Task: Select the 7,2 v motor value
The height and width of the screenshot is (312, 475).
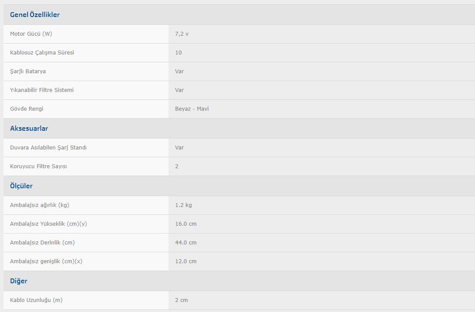Action: tap(182, 34)
